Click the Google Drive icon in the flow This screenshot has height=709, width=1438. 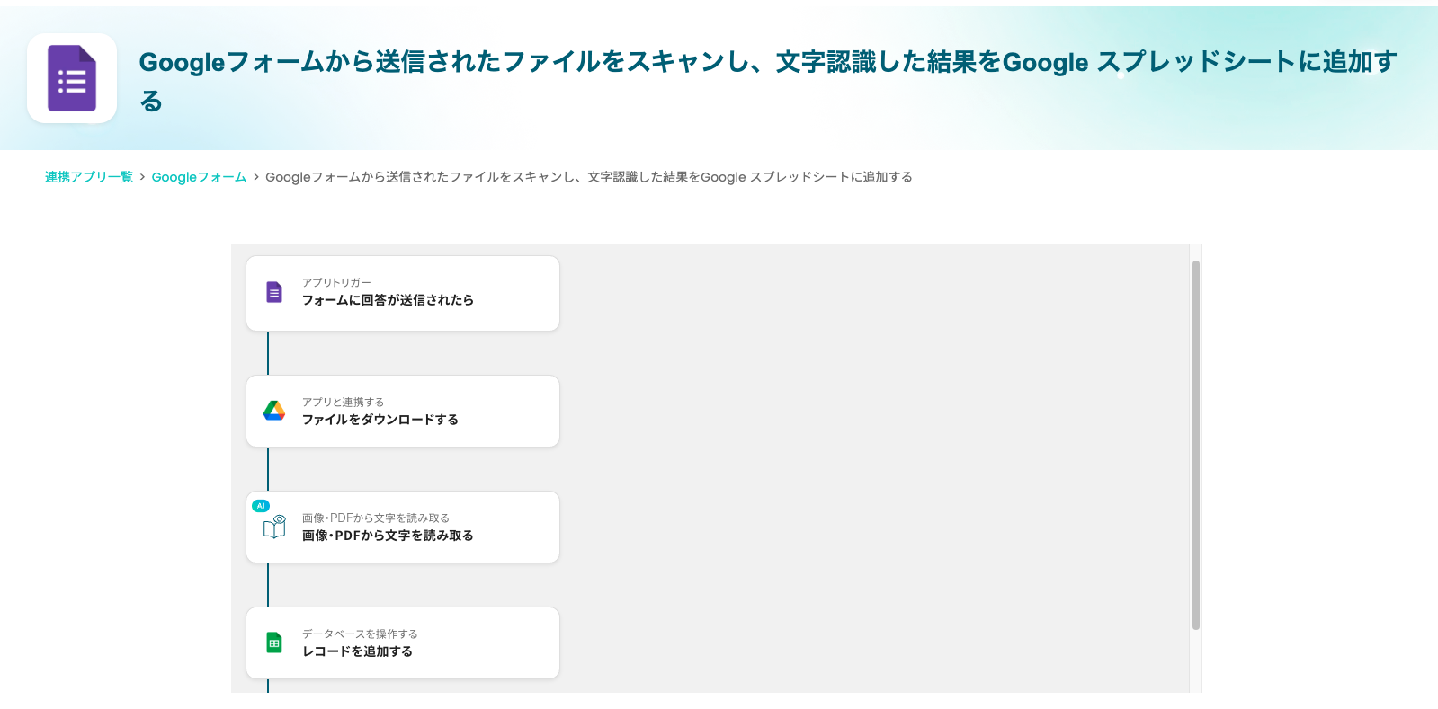tap(274, 411)
